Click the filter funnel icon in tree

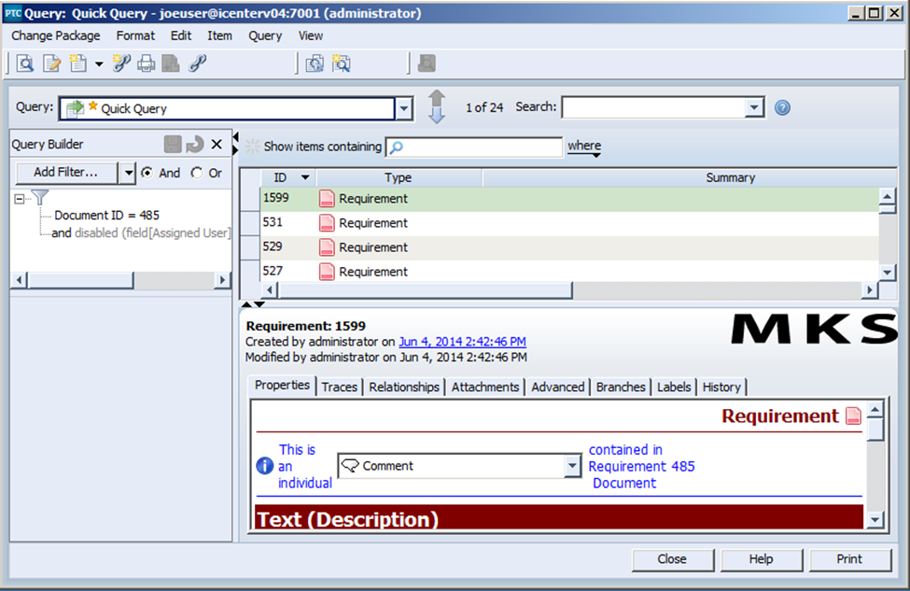tap(40, 197)
